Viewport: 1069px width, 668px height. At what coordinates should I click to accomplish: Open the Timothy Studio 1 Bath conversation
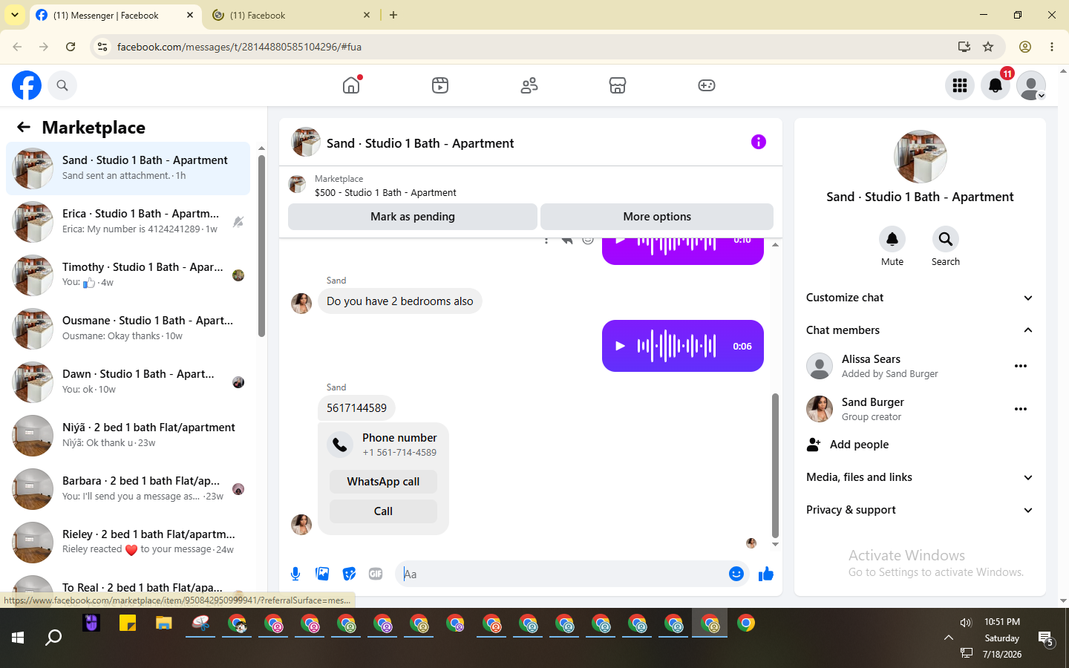(128, 275)
